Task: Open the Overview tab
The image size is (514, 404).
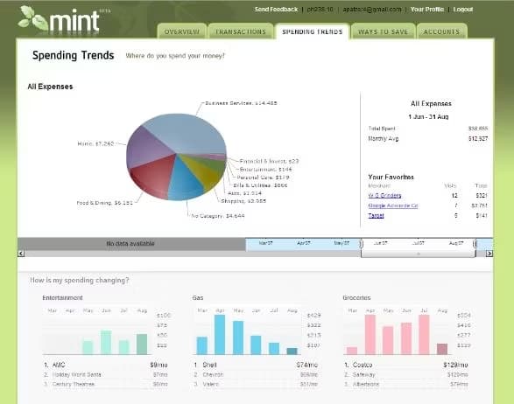Action: click(x=182, y=31)
